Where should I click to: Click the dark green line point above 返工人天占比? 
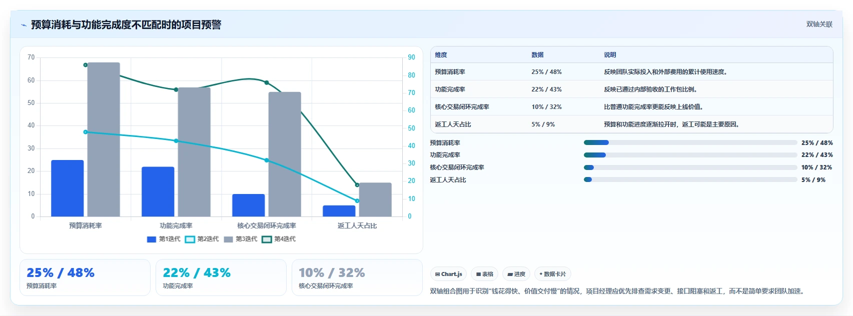pyautogui.click(x=357, y=185)
